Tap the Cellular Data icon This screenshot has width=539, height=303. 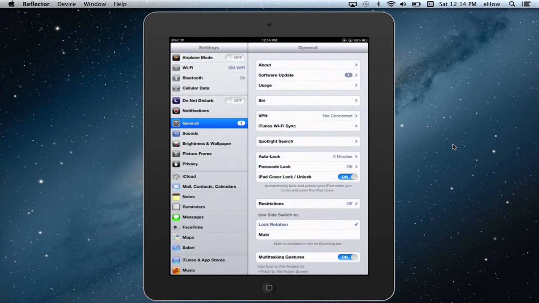coord(176,88)
